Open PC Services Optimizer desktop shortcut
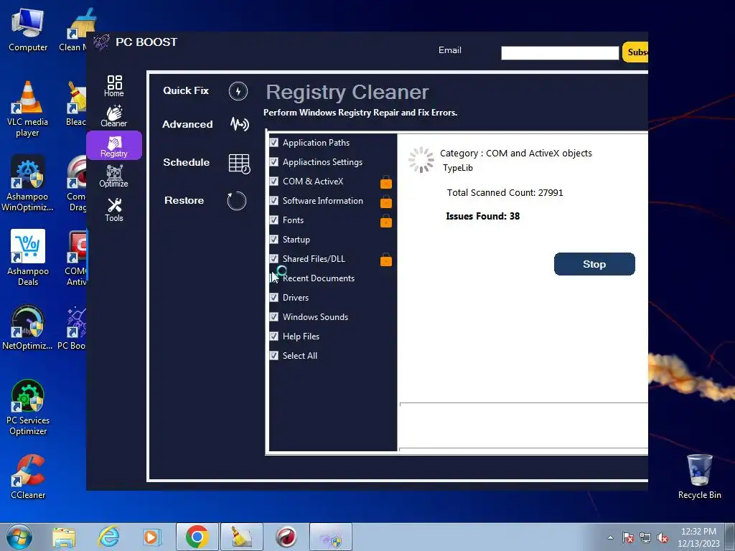This screenshot has width=735, height=551. (28, 408)
